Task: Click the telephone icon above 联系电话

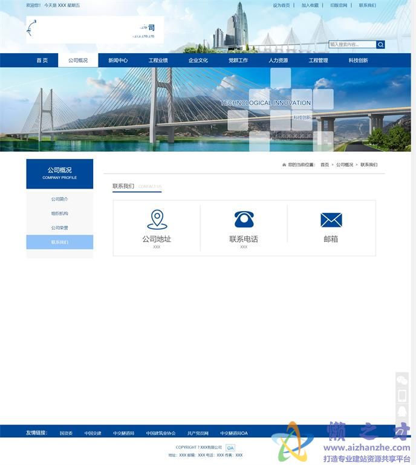Action: [244, 219]
